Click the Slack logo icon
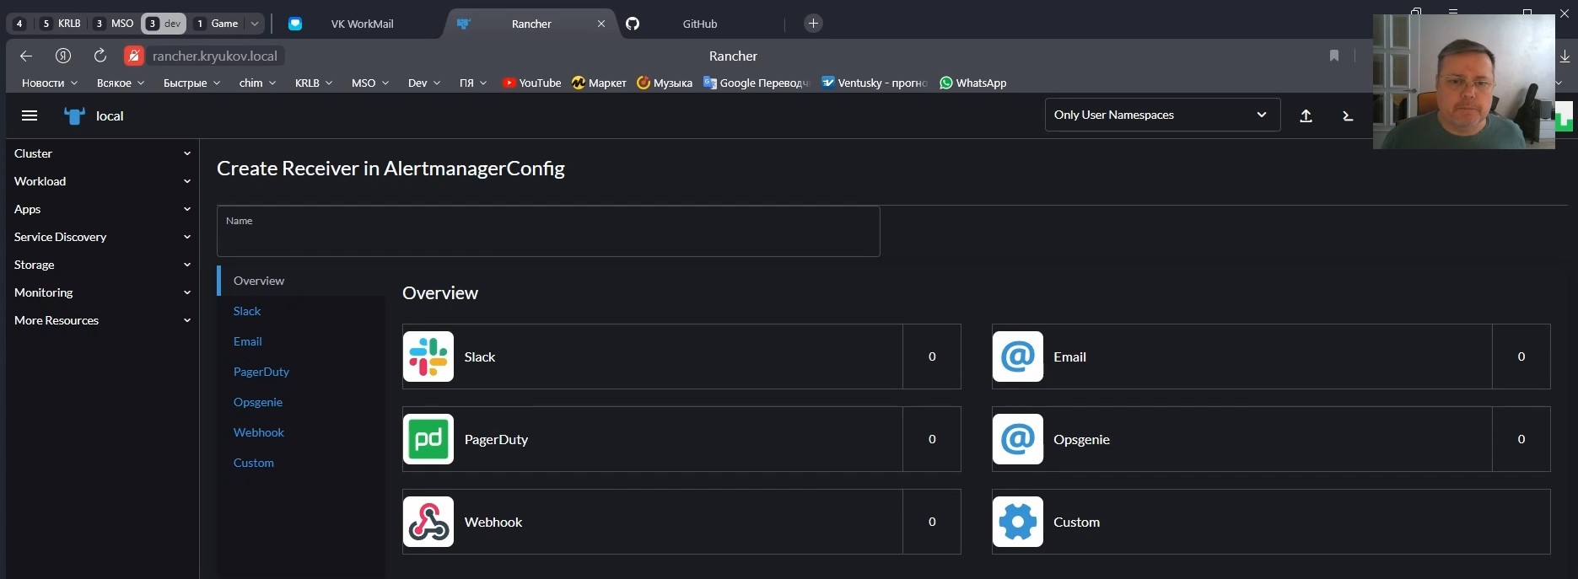 [428, 357]
